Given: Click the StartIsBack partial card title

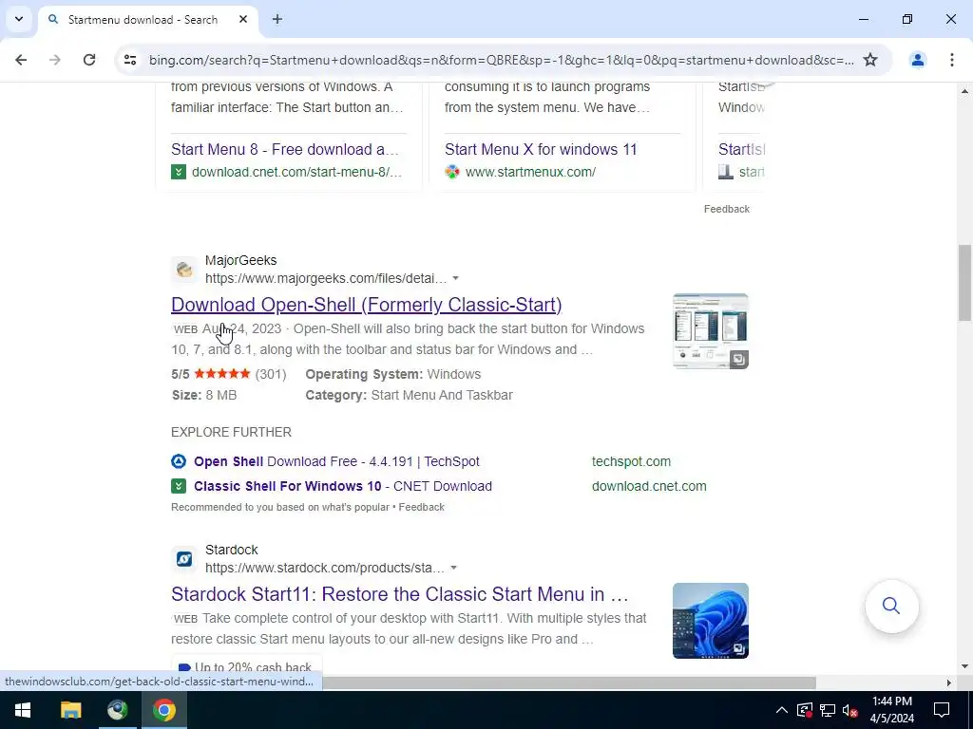Looking at the screenshot, I should (x=741, y=149).
